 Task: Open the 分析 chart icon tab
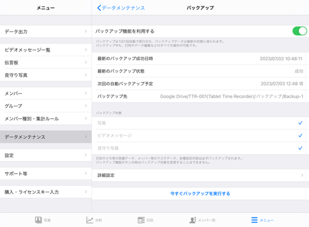click(x=90, y=220)
